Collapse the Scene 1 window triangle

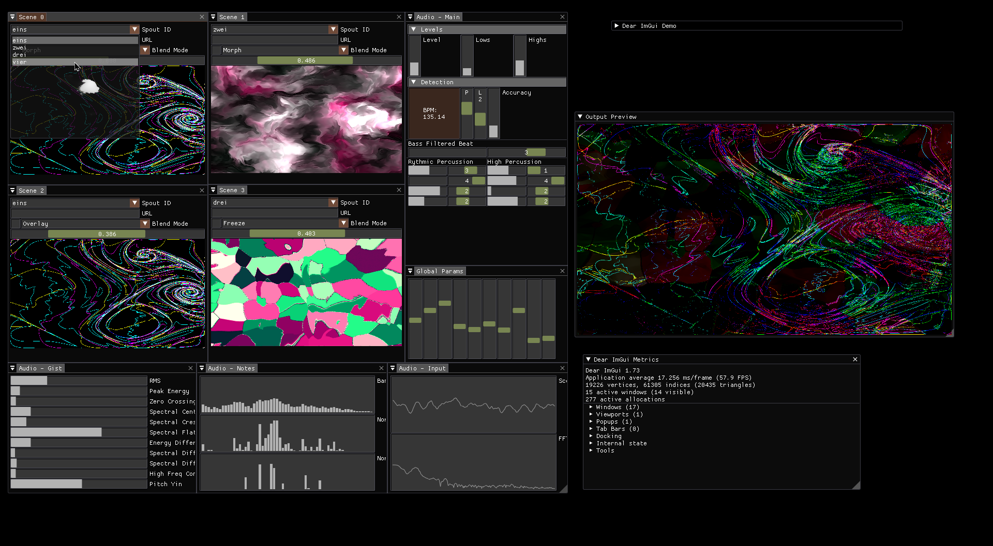(213, 17)
